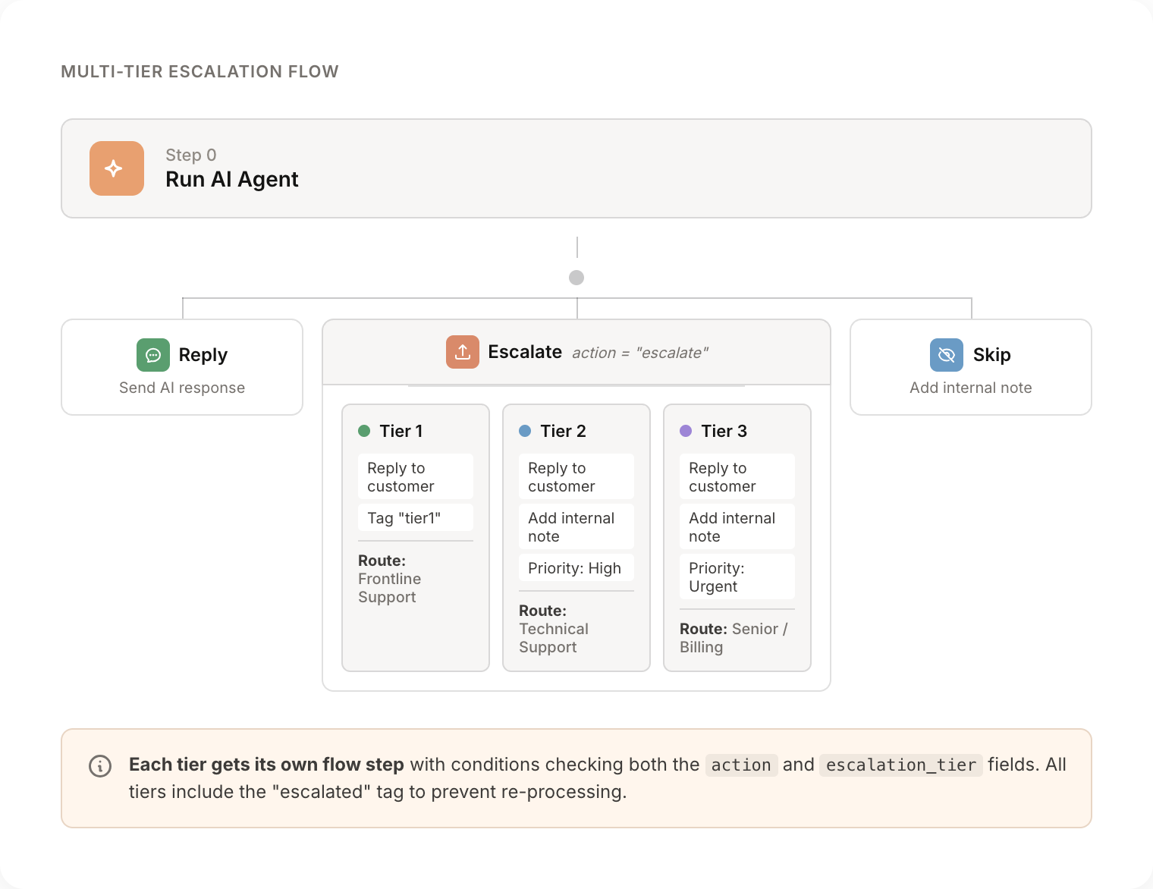Viewport: 1153px width, 889px height.
Task: Select the Reply speech bubble icon
Action: tap(152, 355)
